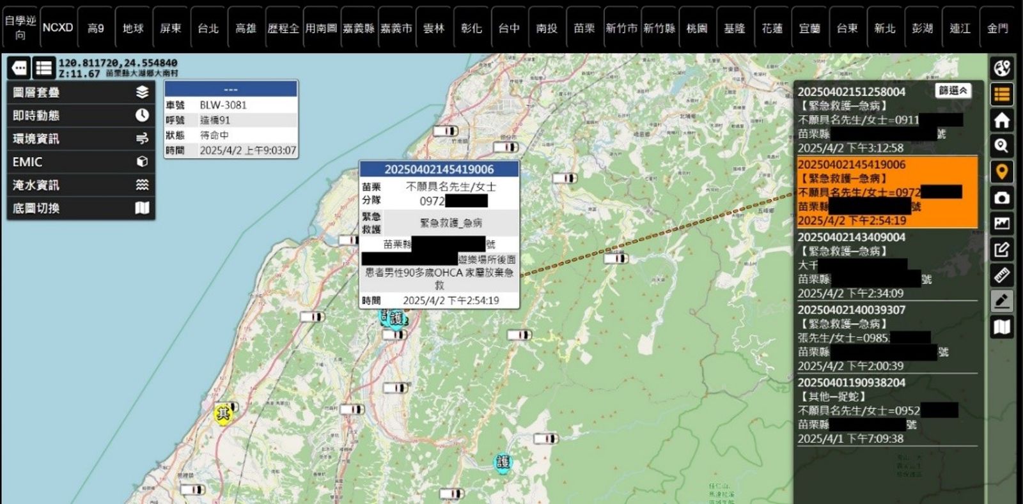
Task: Click the layers stack icon for 圖層套疊
Action: 142,92
